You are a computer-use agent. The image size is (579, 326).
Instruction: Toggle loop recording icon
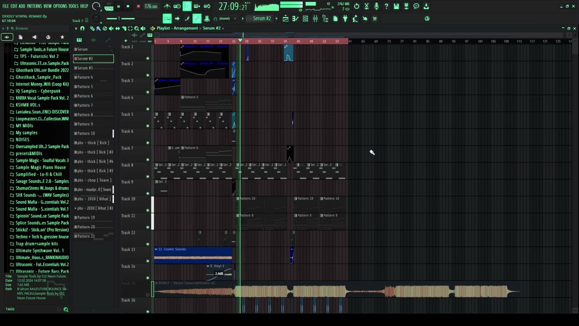[207, 6]
